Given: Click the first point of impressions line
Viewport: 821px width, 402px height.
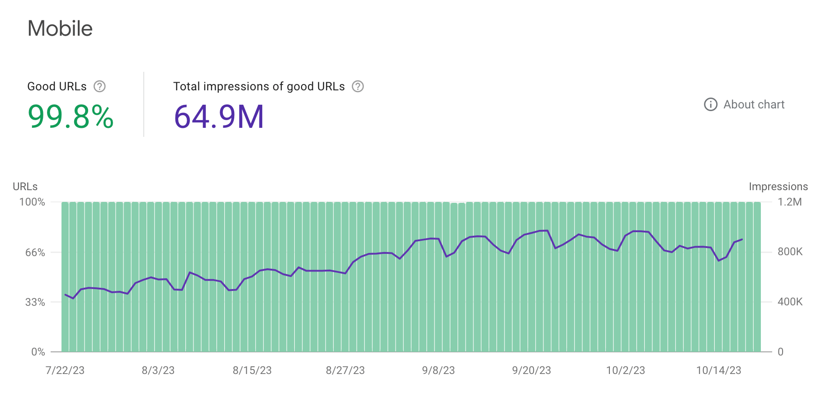Looking at the screenshot, I should (x=66, y=294).
